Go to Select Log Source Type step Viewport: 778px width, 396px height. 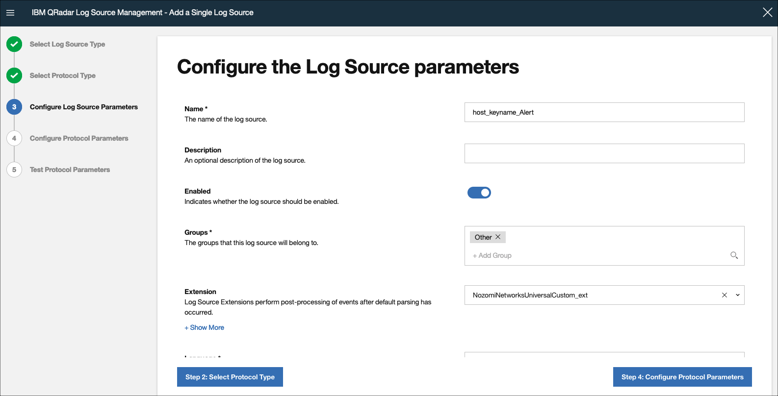[67, 44]
